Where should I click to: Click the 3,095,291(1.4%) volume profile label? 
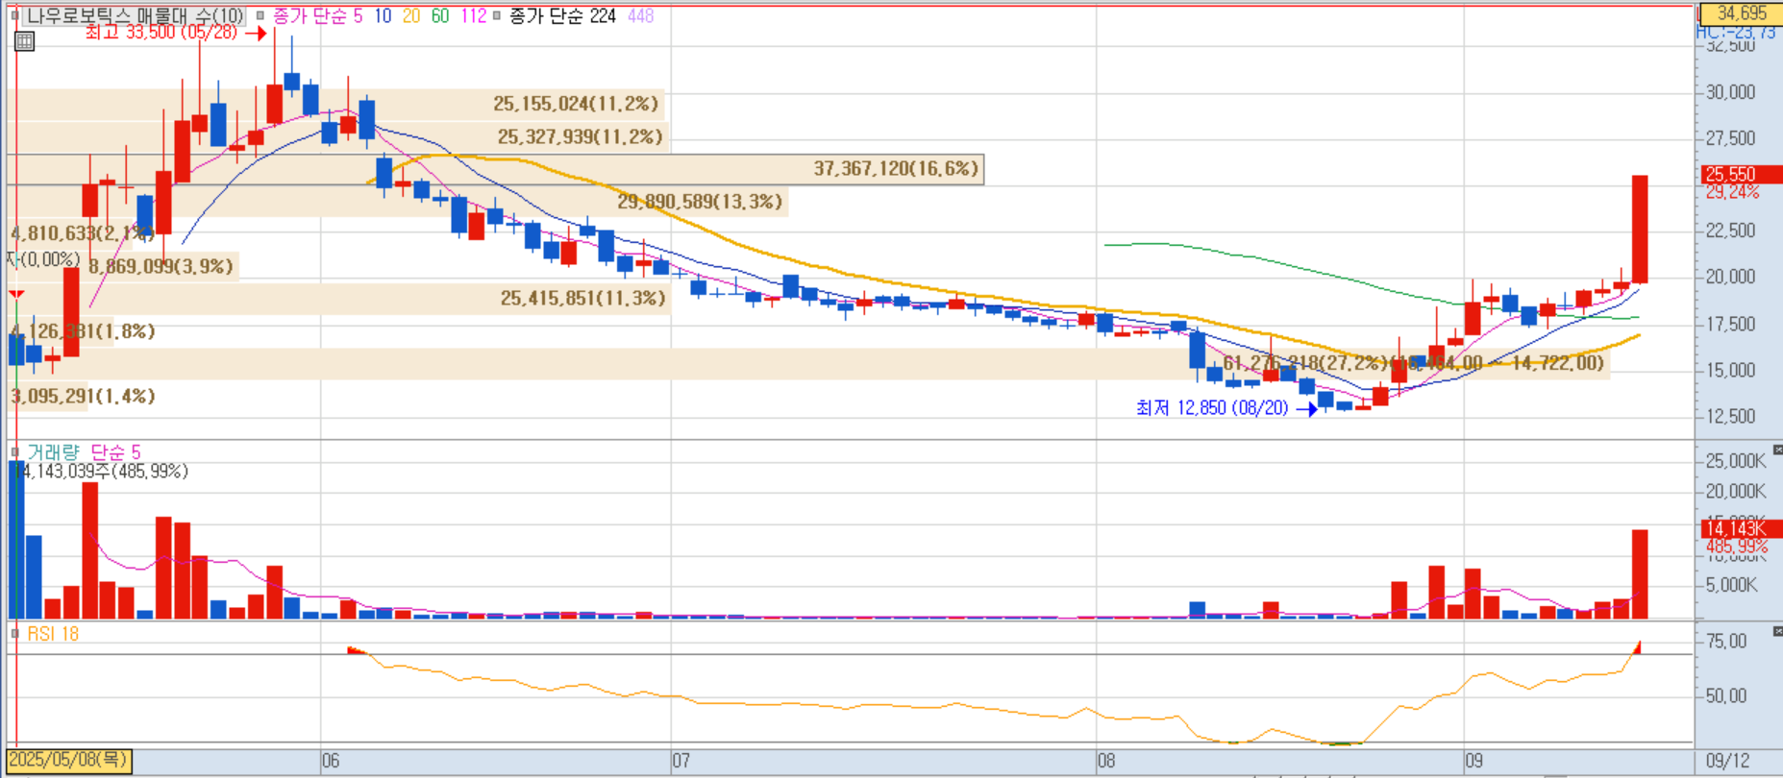click(83, 396)
